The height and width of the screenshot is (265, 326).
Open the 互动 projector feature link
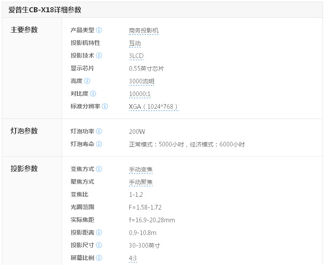(135, 43)
